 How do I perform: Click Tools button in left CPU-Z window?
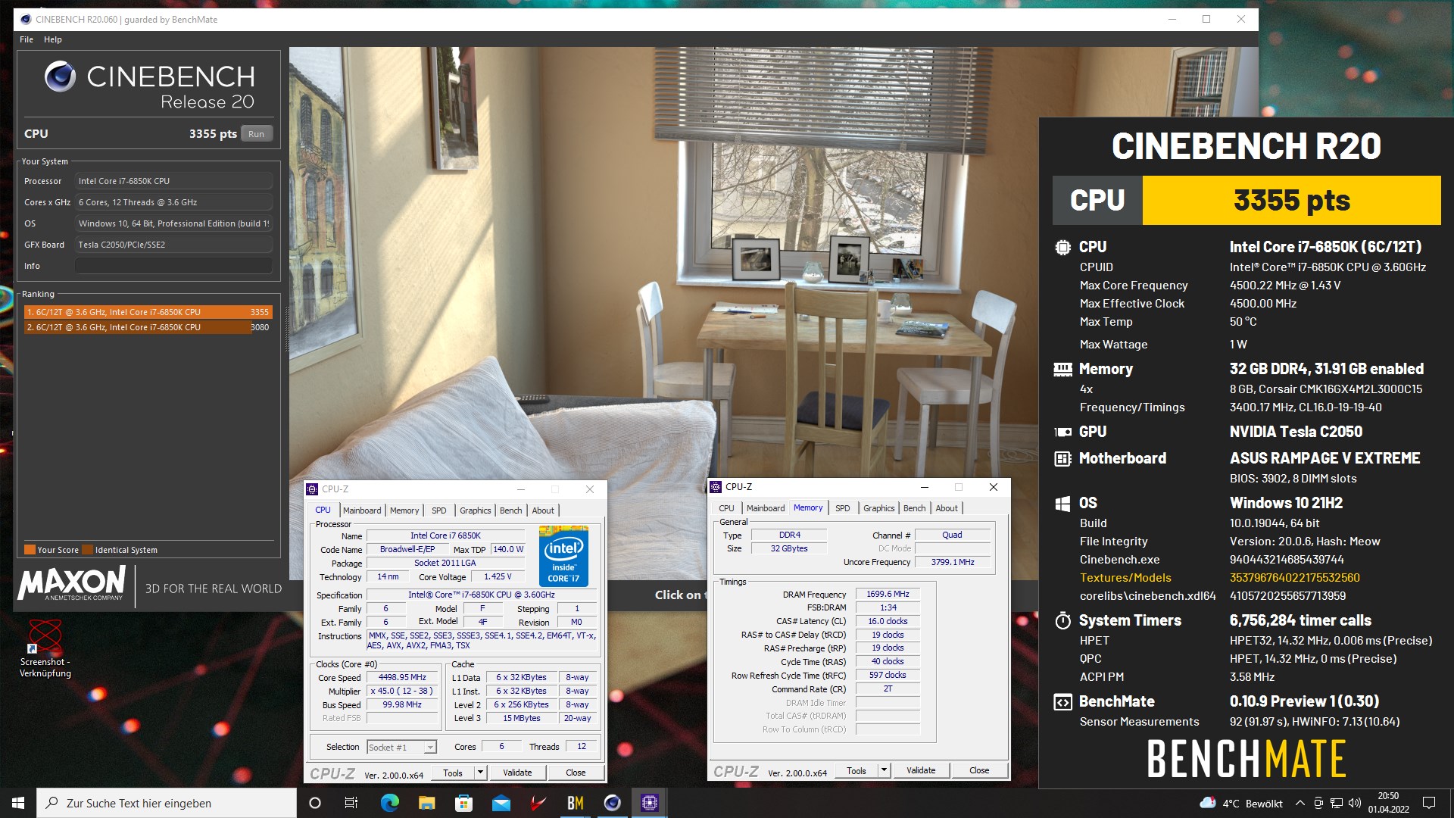point(453,773)
